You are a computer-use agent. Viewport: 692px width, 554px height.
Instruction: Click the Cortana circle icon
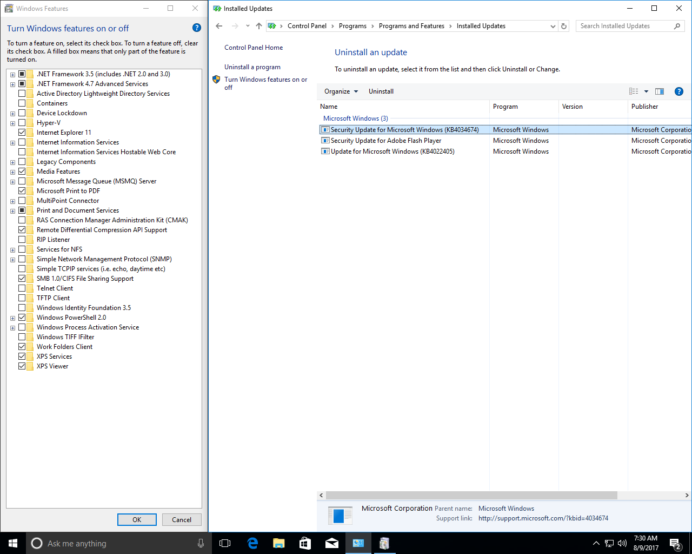click(x=37, y=543)
